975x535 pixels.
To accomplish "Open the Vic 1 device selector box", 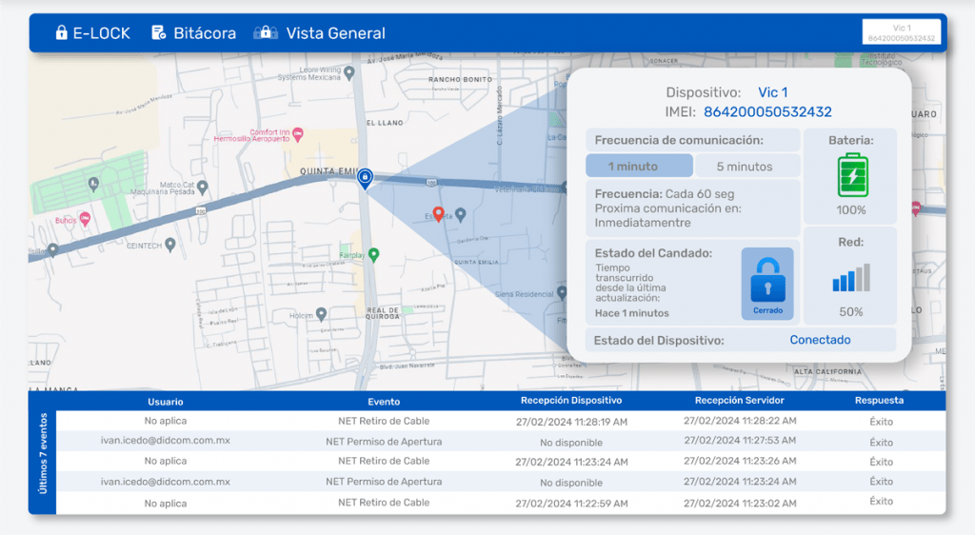I will click(901, 32).
